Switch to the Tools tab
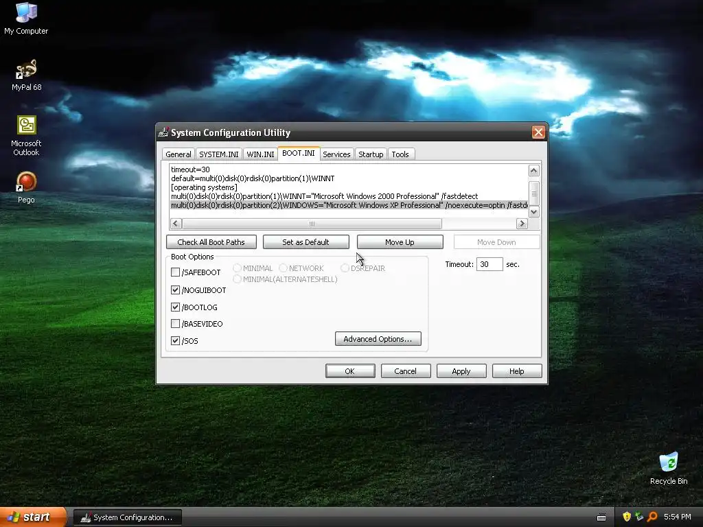This screenshot has width=703, height=527. (x=400, y=154)
